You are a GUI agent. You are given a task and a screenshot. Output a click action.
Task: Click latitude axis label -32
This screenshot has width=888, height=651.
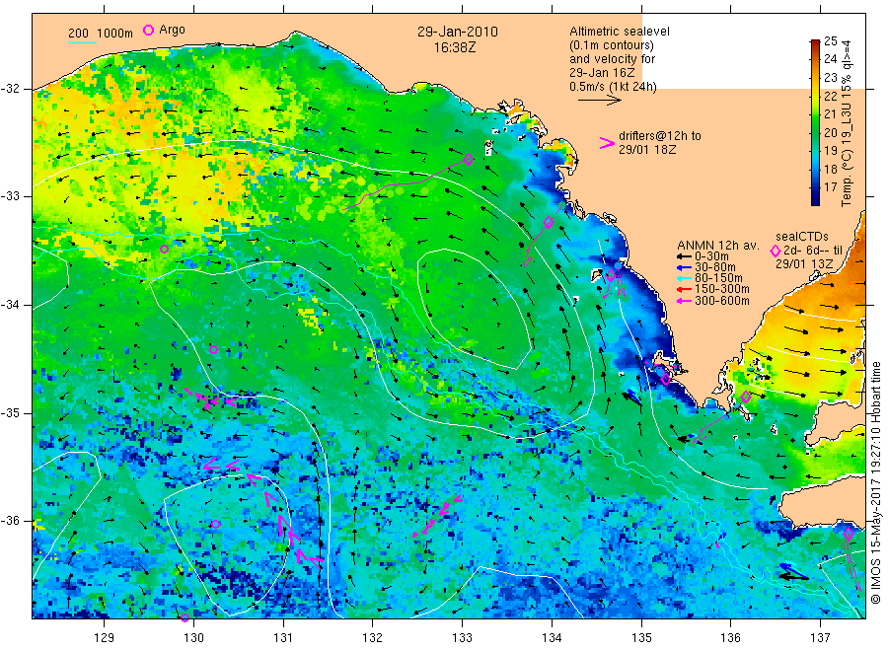tap(10, 89)
